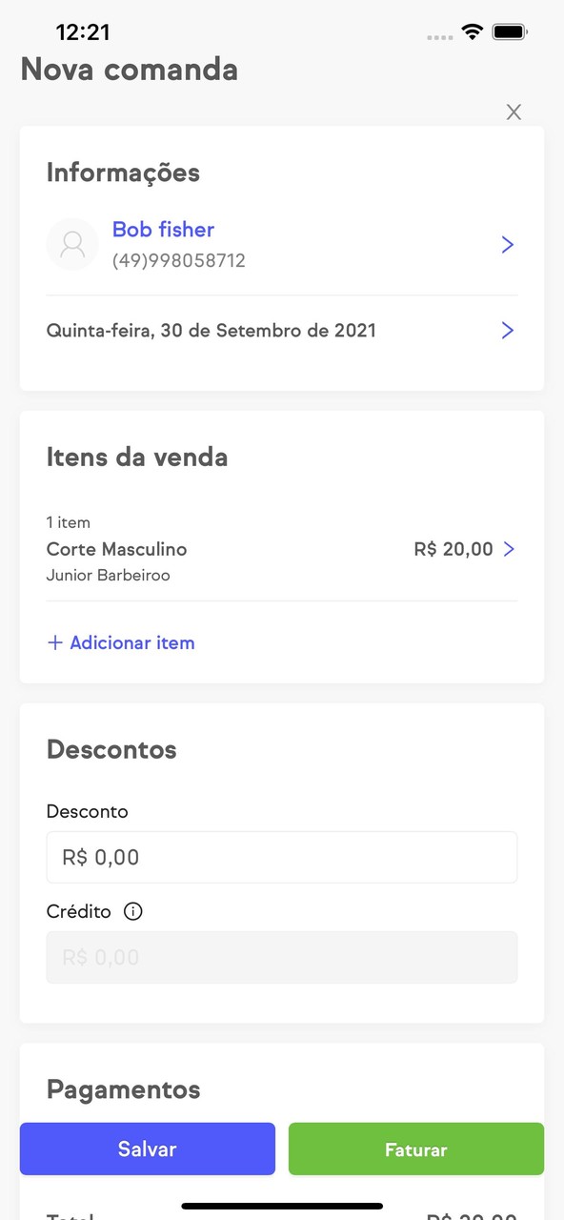Save the comanda with Salvar
This screenshot has height=1220, width=564.
click(x=147, y=1149)
